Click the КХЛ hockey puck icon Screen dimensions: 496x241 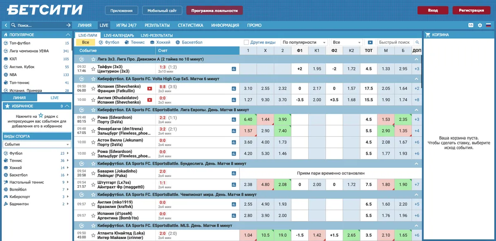tap(6, 59)
